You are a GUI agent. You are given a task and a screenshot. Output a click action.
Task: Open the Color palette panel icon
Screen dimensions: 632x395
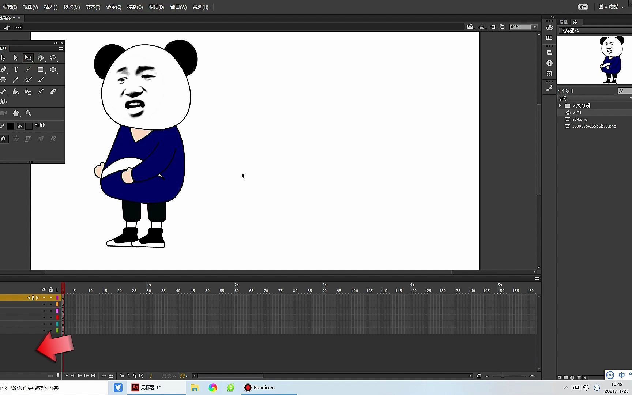click(549, 28)
